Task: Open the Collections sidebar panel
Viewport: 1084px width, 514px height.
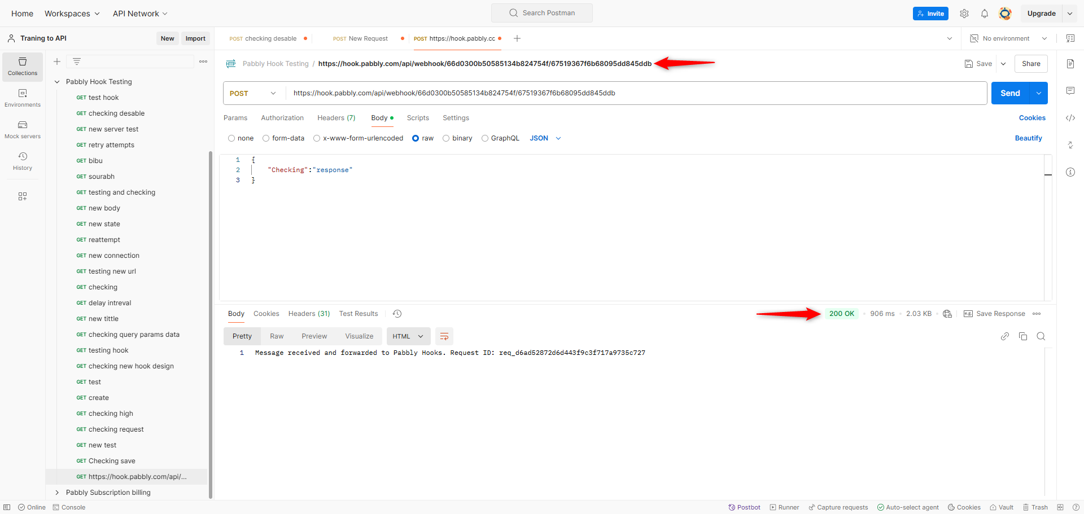Action: click(23, 67)
